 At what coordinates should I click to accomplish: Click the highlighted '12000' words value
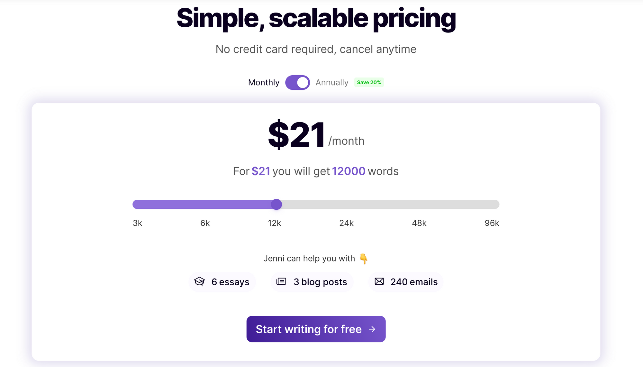(x=349, y=171)
